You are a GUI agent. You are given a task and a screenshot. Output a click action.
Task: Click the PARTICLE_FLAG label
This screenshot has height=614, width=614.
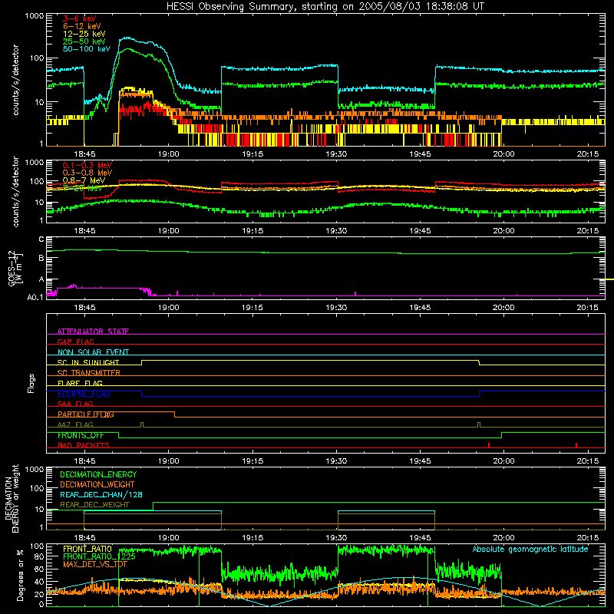[86, 414]
